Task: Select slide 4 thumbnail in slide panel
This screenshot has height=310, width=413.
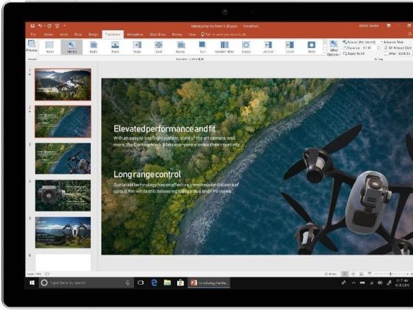Action: pyautogui.click(x=63, y=195)
